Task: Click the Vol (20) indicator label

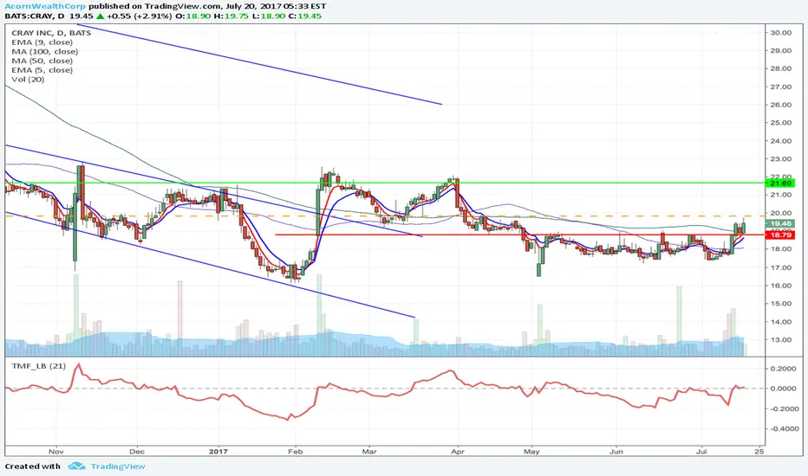Action: (28, 80)
